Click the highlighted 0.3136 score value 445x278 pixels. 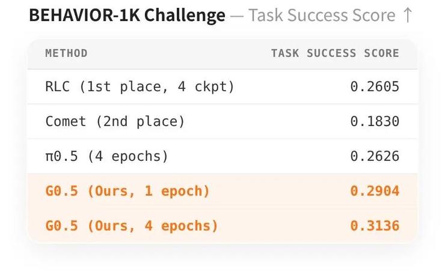tap(375, 226)
